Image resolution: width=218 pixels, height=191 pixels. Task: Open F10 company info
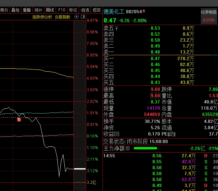point(62,10)
